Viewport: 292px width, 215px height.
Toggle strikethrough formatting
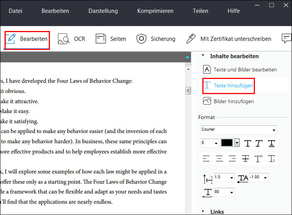point(245,159)
